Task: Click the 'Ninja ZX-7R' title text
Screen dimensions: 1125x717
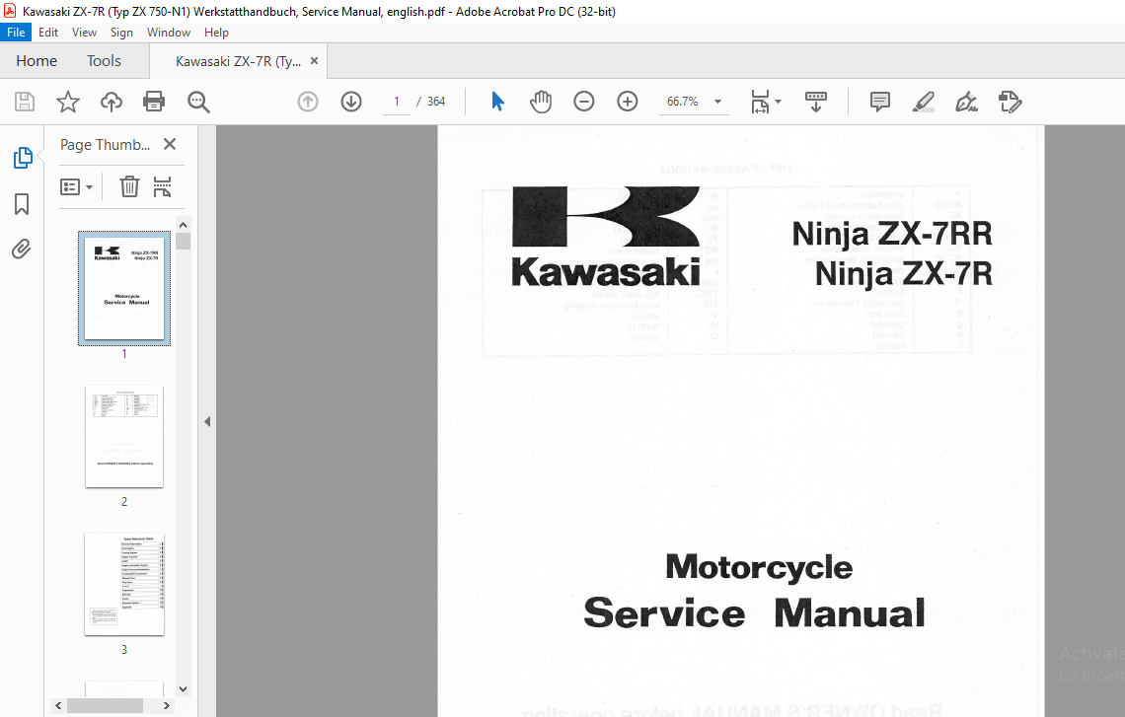Action: [903, 274]
